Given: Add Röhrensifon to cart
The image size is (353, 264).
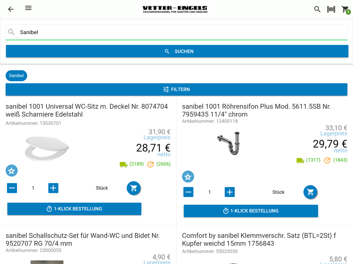Looking at the screenshot, I should pos(310,192).
